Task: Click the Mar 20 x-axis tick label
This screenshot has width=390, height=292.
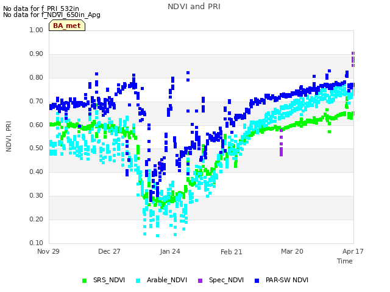Action: tap(292, 251)
